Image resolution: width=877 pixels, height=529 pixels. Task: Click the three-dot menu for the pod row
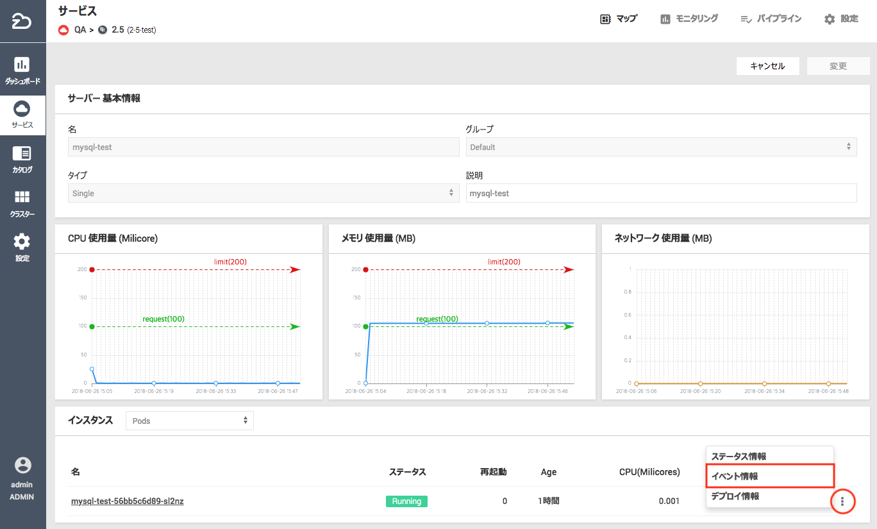pos(842,501)
